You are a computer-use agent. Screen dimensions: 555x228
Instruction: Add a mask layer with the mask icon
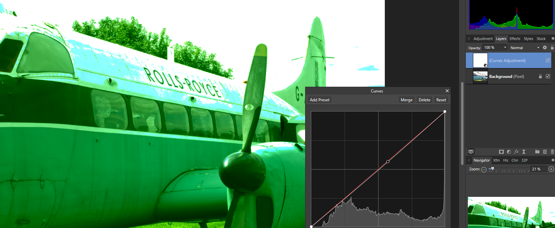point(501,152)
